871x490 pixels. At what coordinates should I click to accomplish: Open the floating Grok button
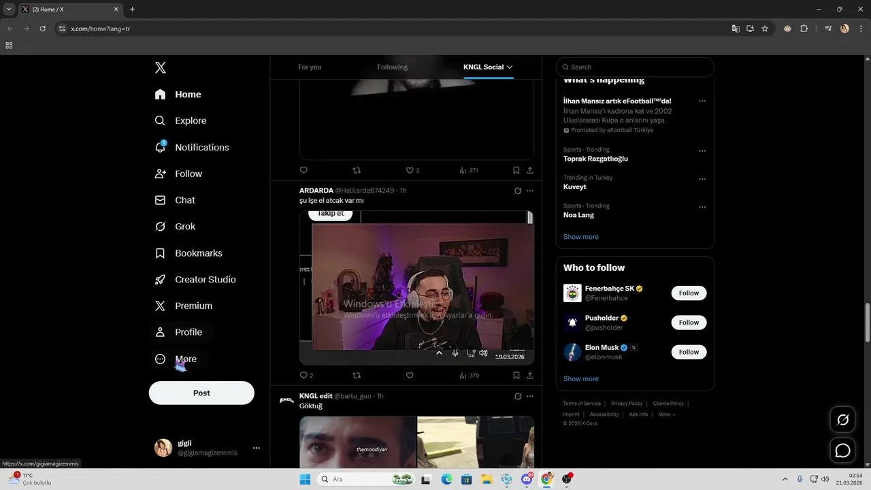click(x=842, y=420)
